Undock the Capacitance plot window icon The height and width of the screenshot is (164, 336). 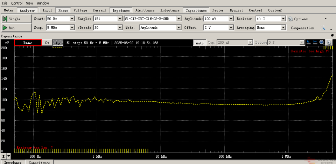332,36
